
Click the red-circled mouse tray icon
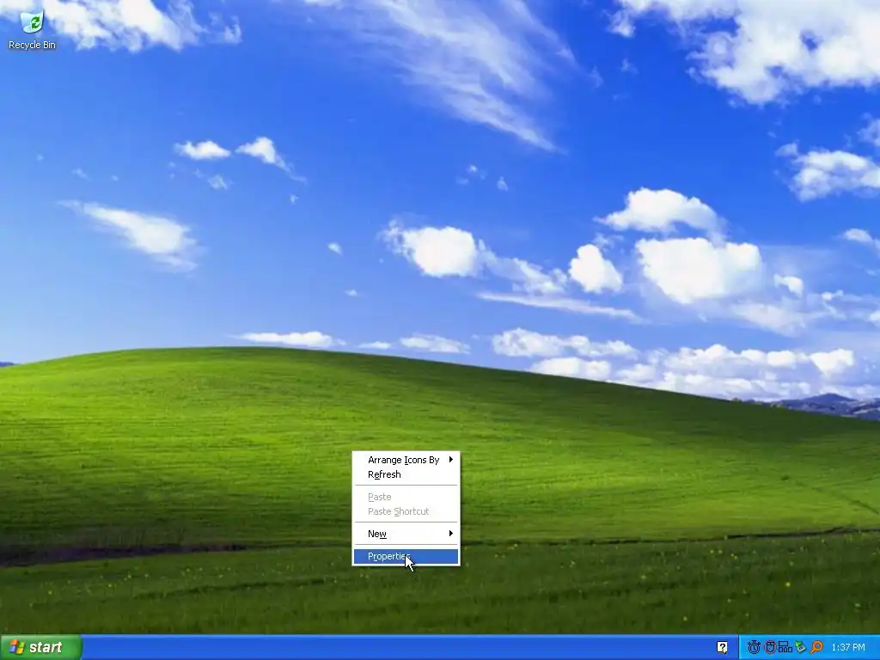(x=770, y=647)
